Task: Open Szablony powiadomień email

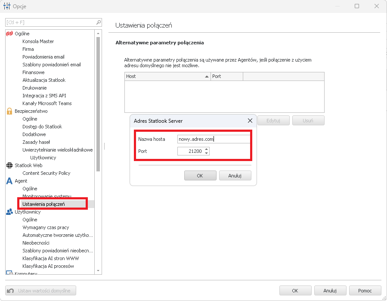Action: [x=52, y=65]
